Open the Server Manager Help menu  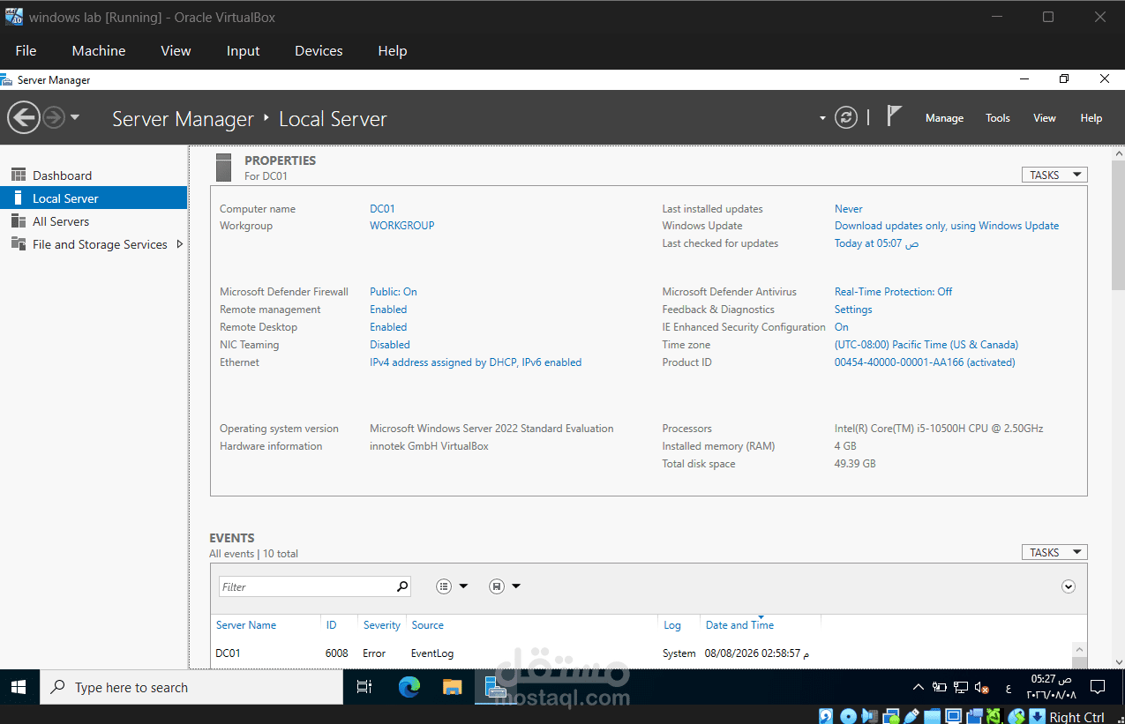[1091, 118]
